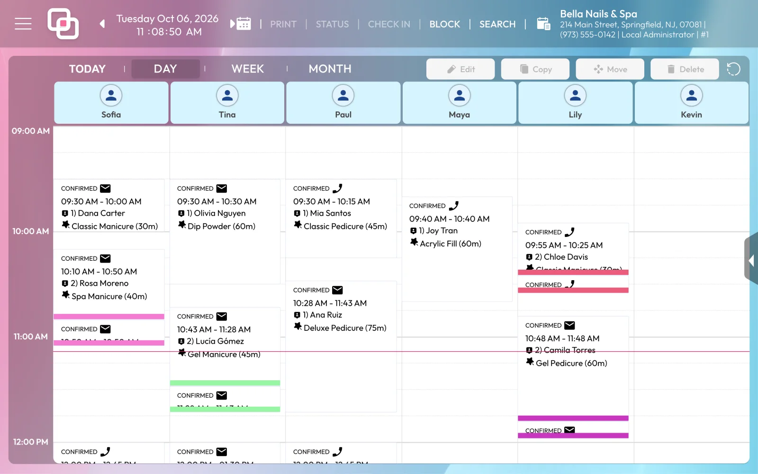Click the refresh schedule icon
Screen dimensions: 758x474
coord(733,69)
